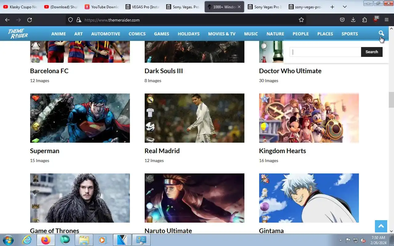This screenshot has height=246, width=394.
Task: Click the Search button
Action: 372,52
